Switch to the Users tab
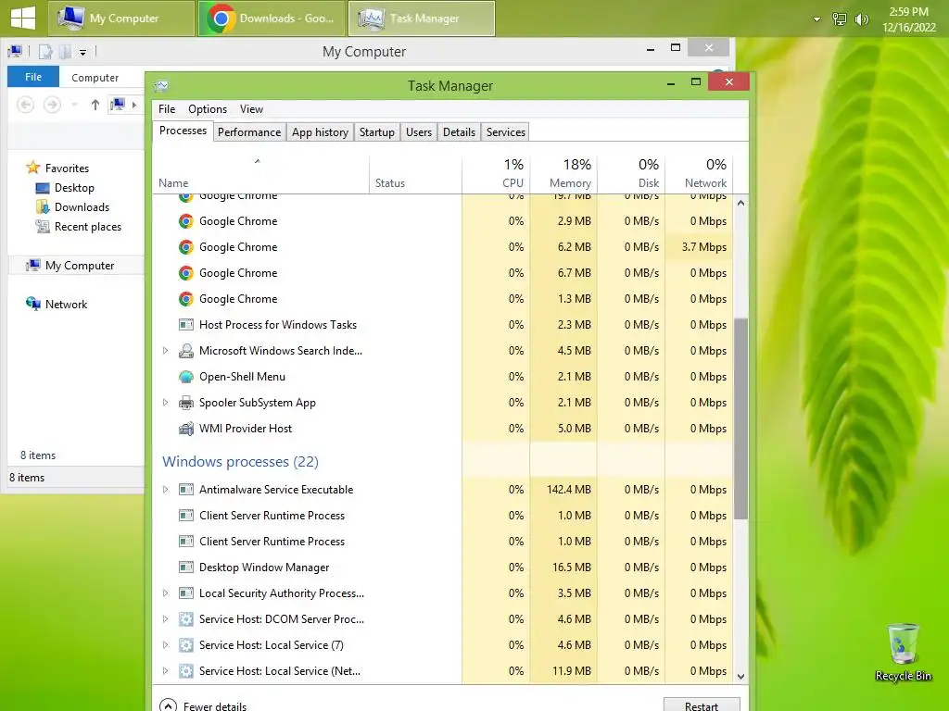The image size is (949, 711). (x=419, y=131)
